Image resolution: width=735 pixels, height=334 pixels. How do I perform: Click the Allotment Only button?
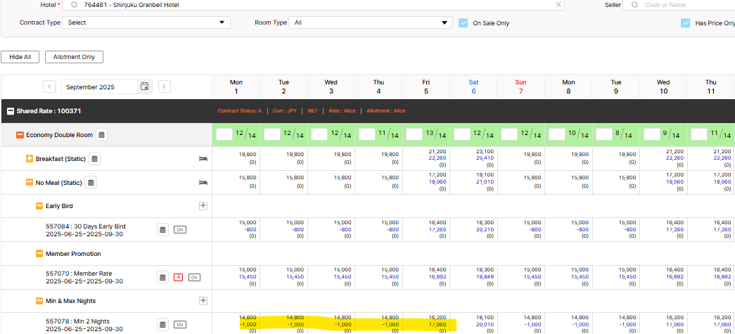(x=74, y=57)
